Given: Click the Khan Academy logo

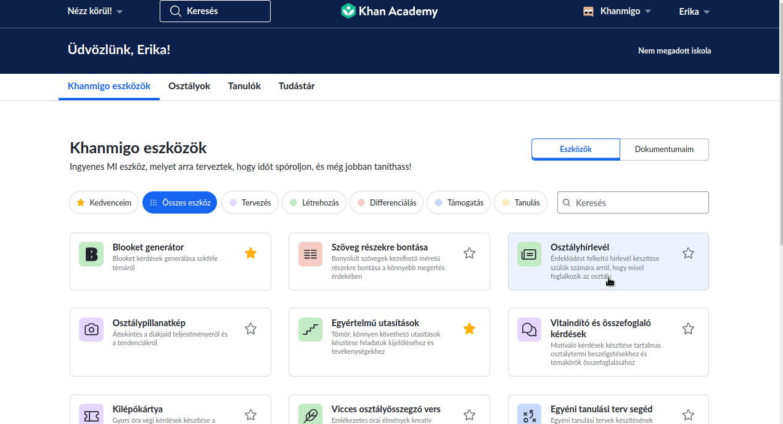Looking at the screenshot, I should point(389,11).
